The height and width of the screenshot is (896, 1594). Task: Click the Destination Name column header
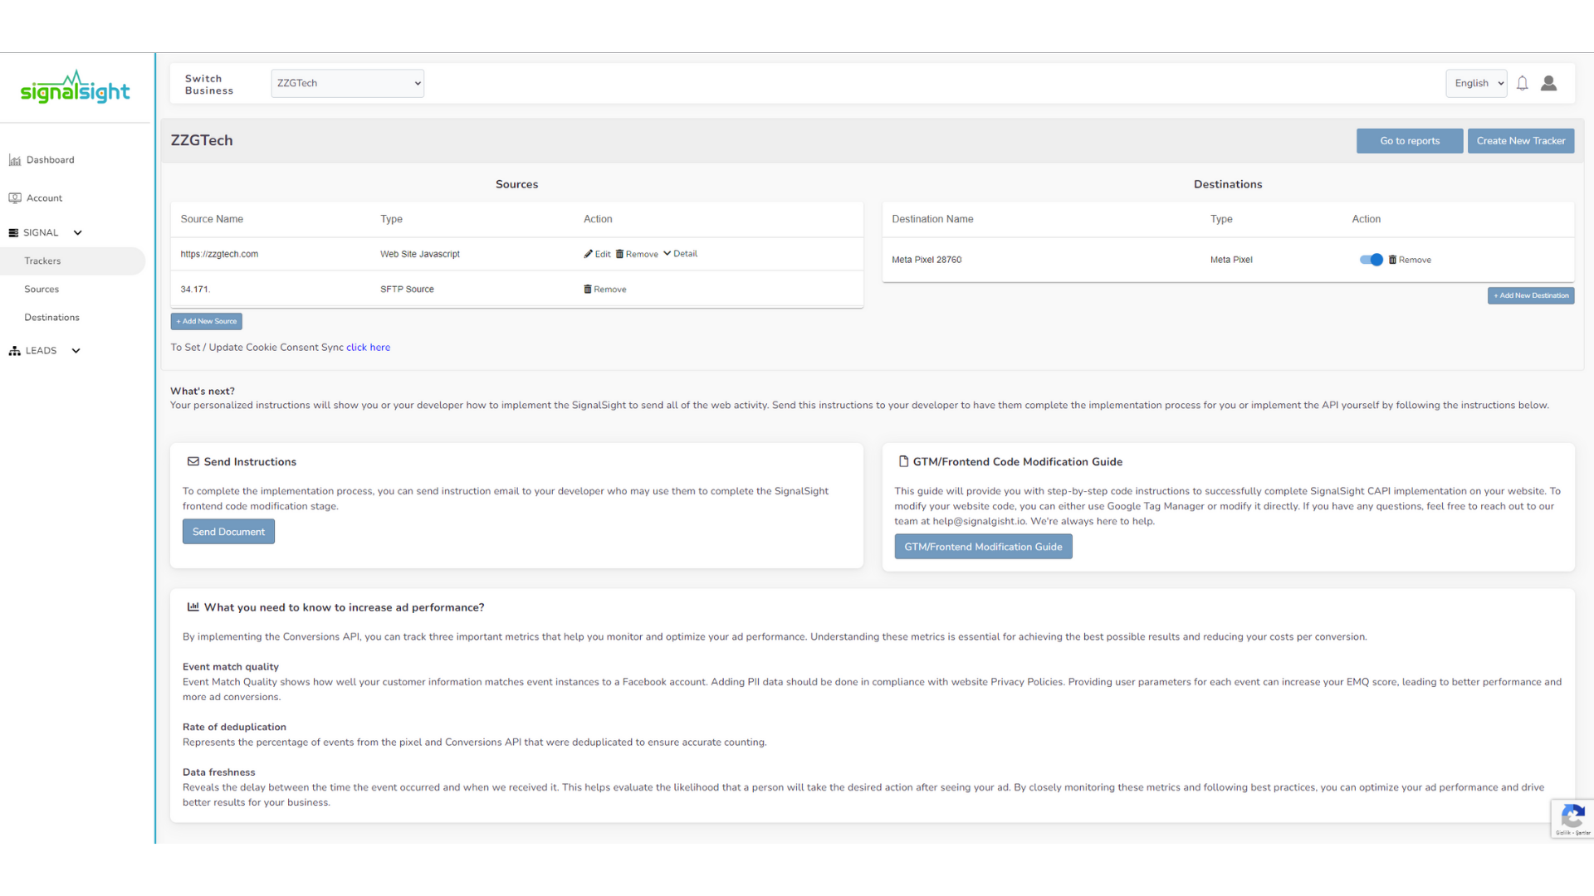tap(932, 219)
